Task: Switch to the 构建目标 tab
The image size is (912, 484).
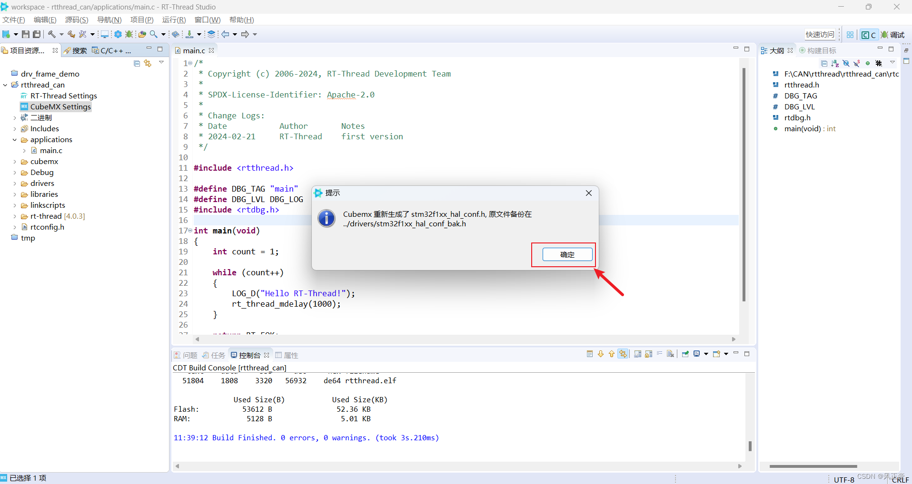Action: pyautogui.click(x=817, y=50)
